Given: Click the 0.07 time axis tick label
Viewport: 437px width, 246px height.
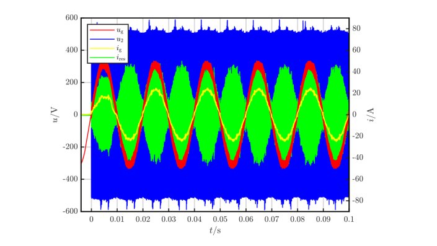Looking at the screenshot, I should click(271, 219).
